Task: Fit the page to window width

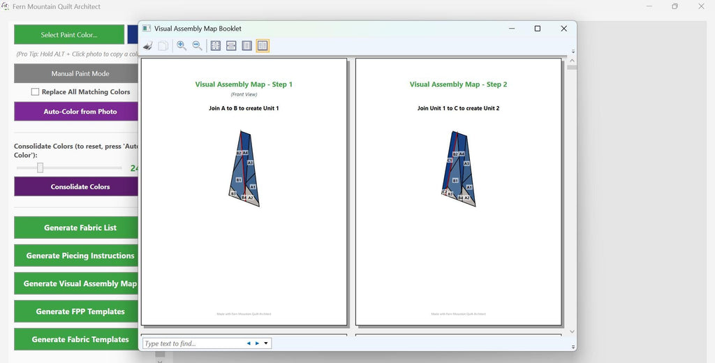Action: click(231, 45)
